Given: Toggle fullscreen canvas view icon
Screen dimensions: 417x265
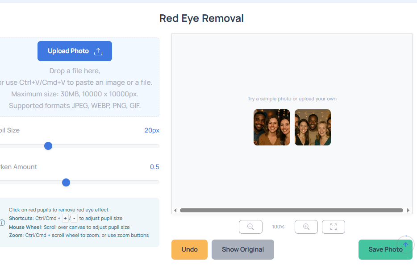Looking at the screenshot, I should (334, 227).
